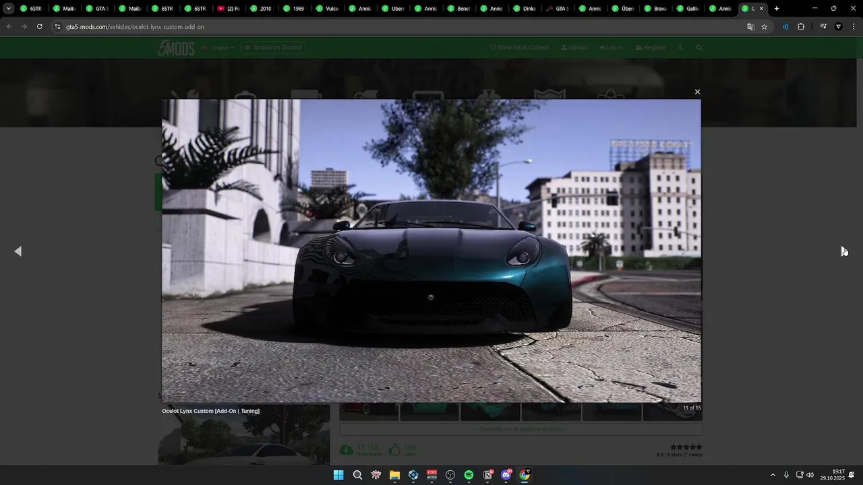This screenshot has width=863, height=485.
Task: Open Spotify from taskbar
Action: tap(469, 475)
